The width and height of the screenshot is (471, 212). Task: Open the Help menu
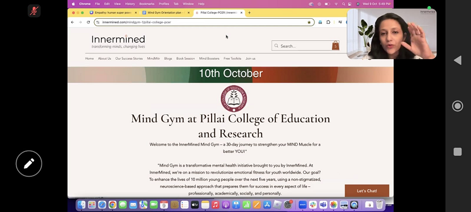[x=201, y=4]
